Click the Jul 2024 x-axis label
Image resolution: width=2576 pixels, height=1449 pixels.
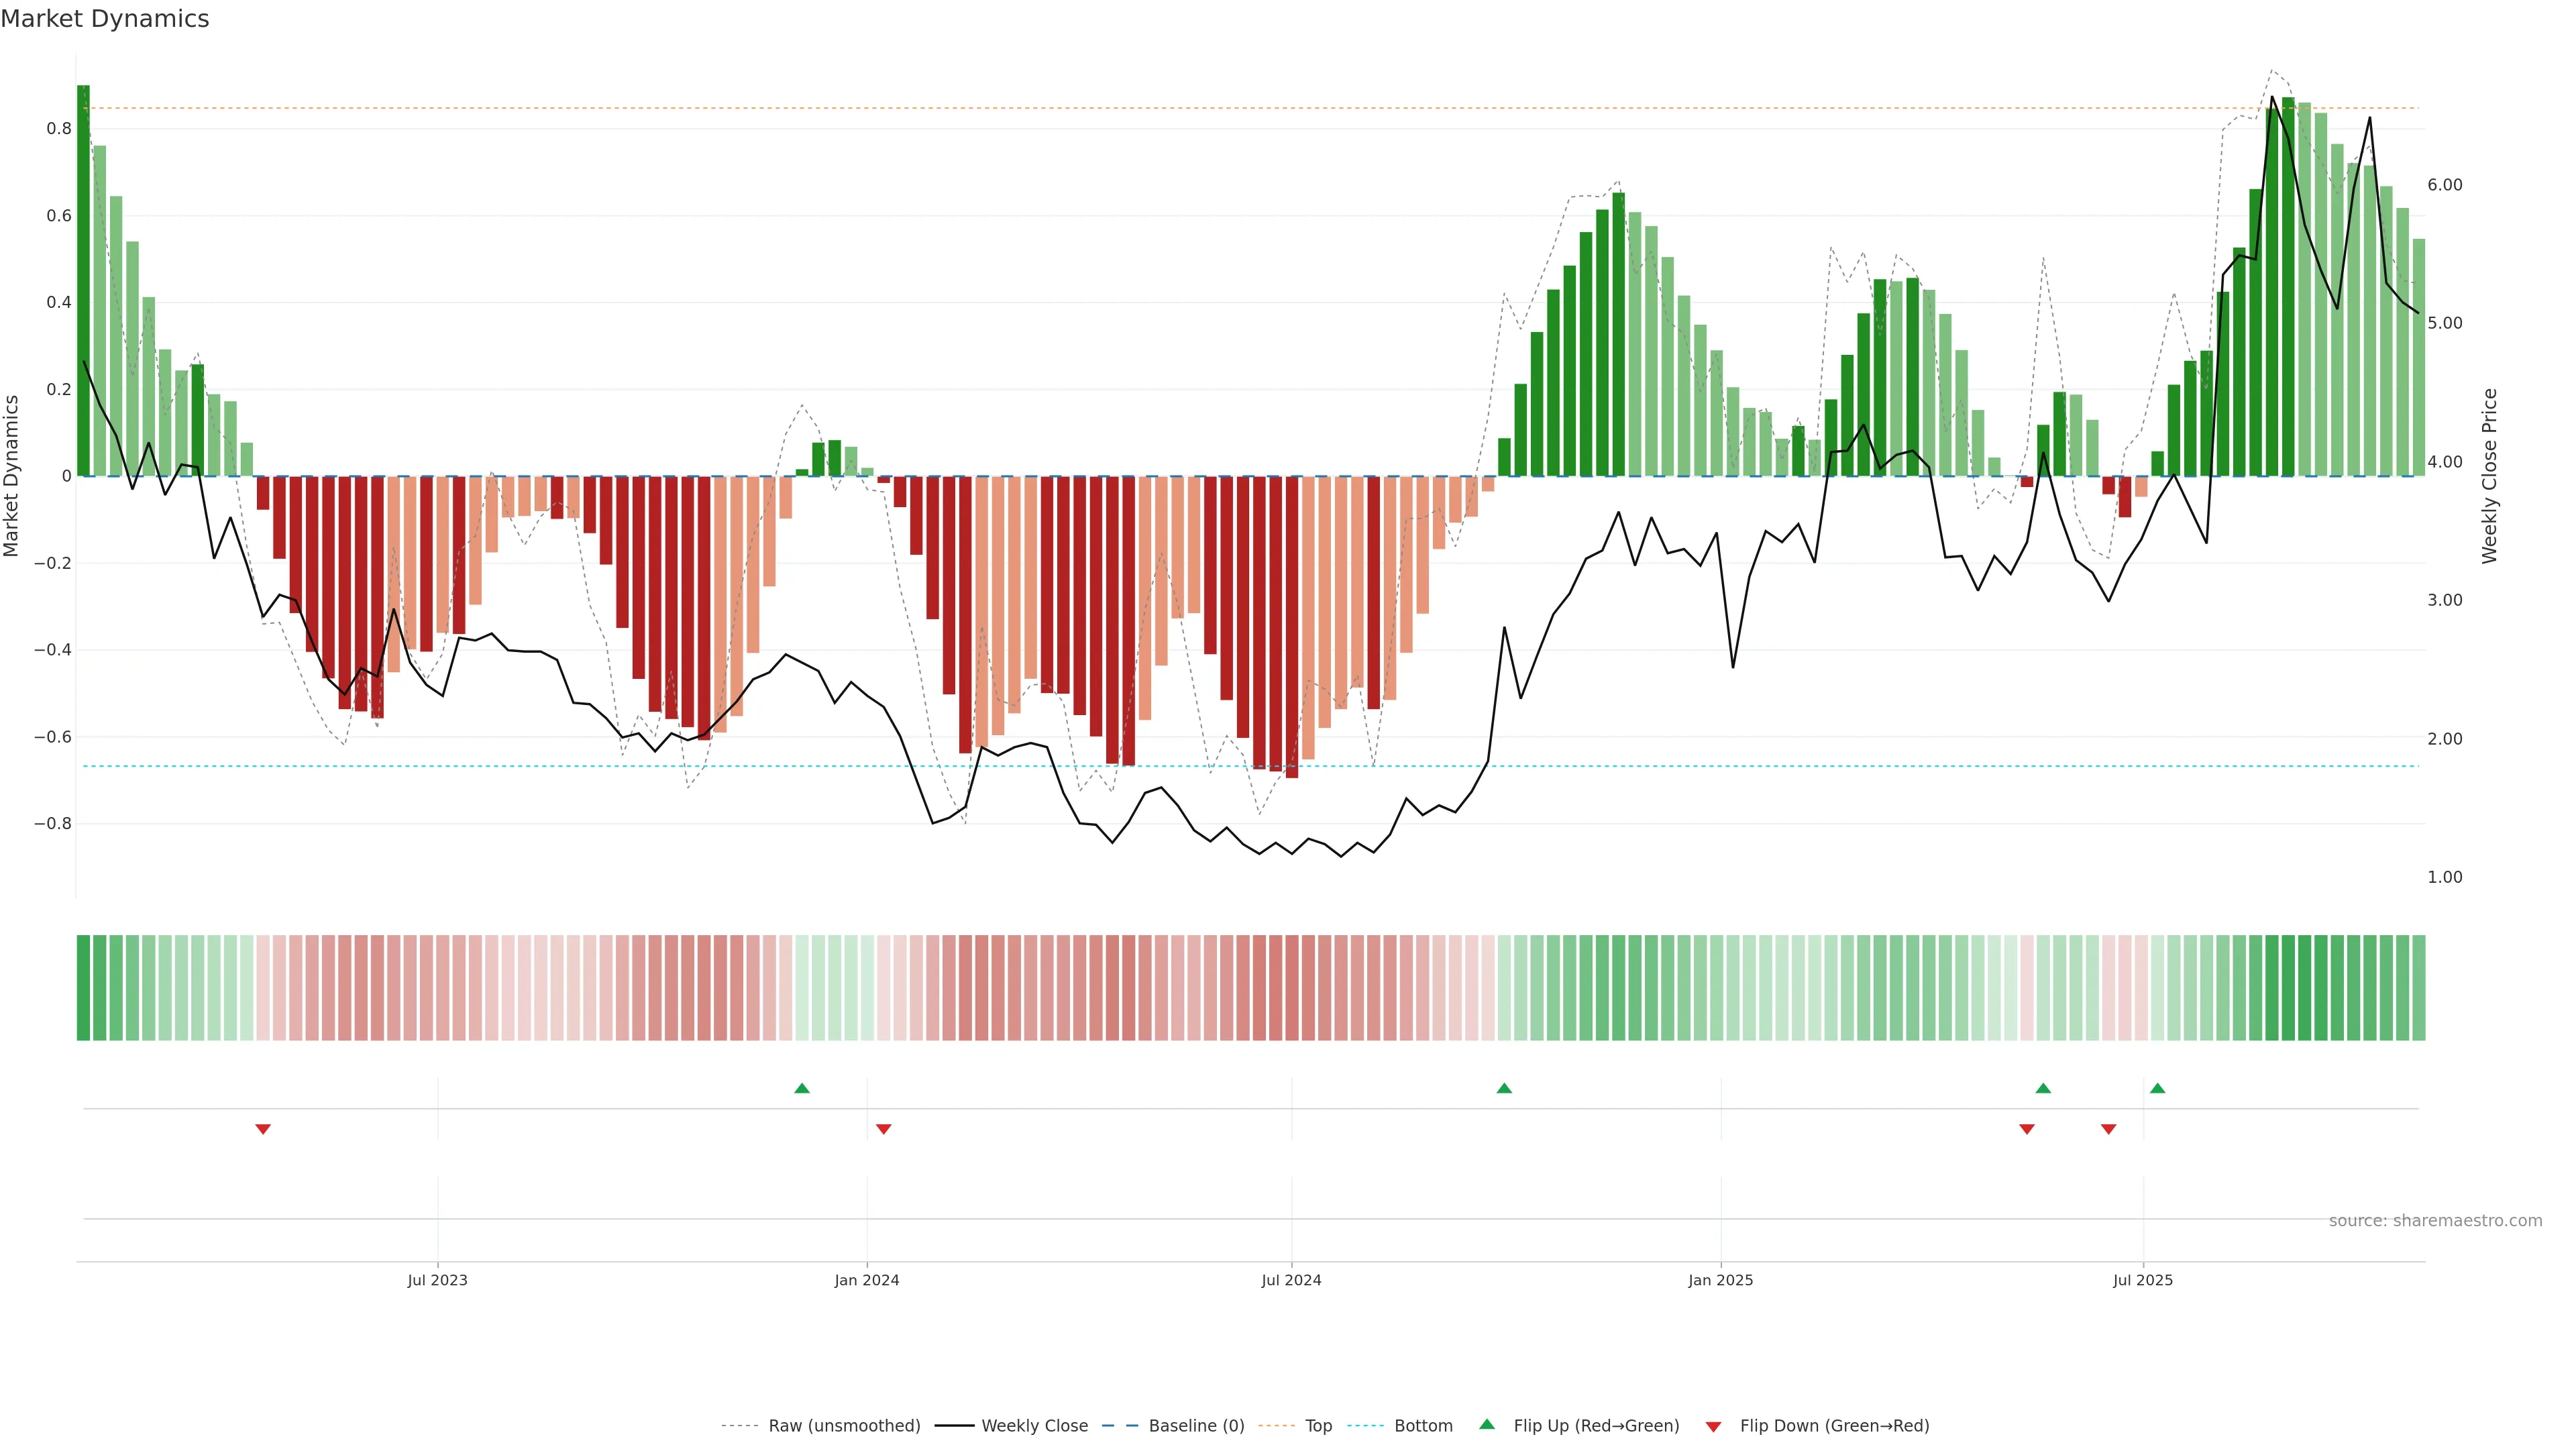tap(1291, 1280)
